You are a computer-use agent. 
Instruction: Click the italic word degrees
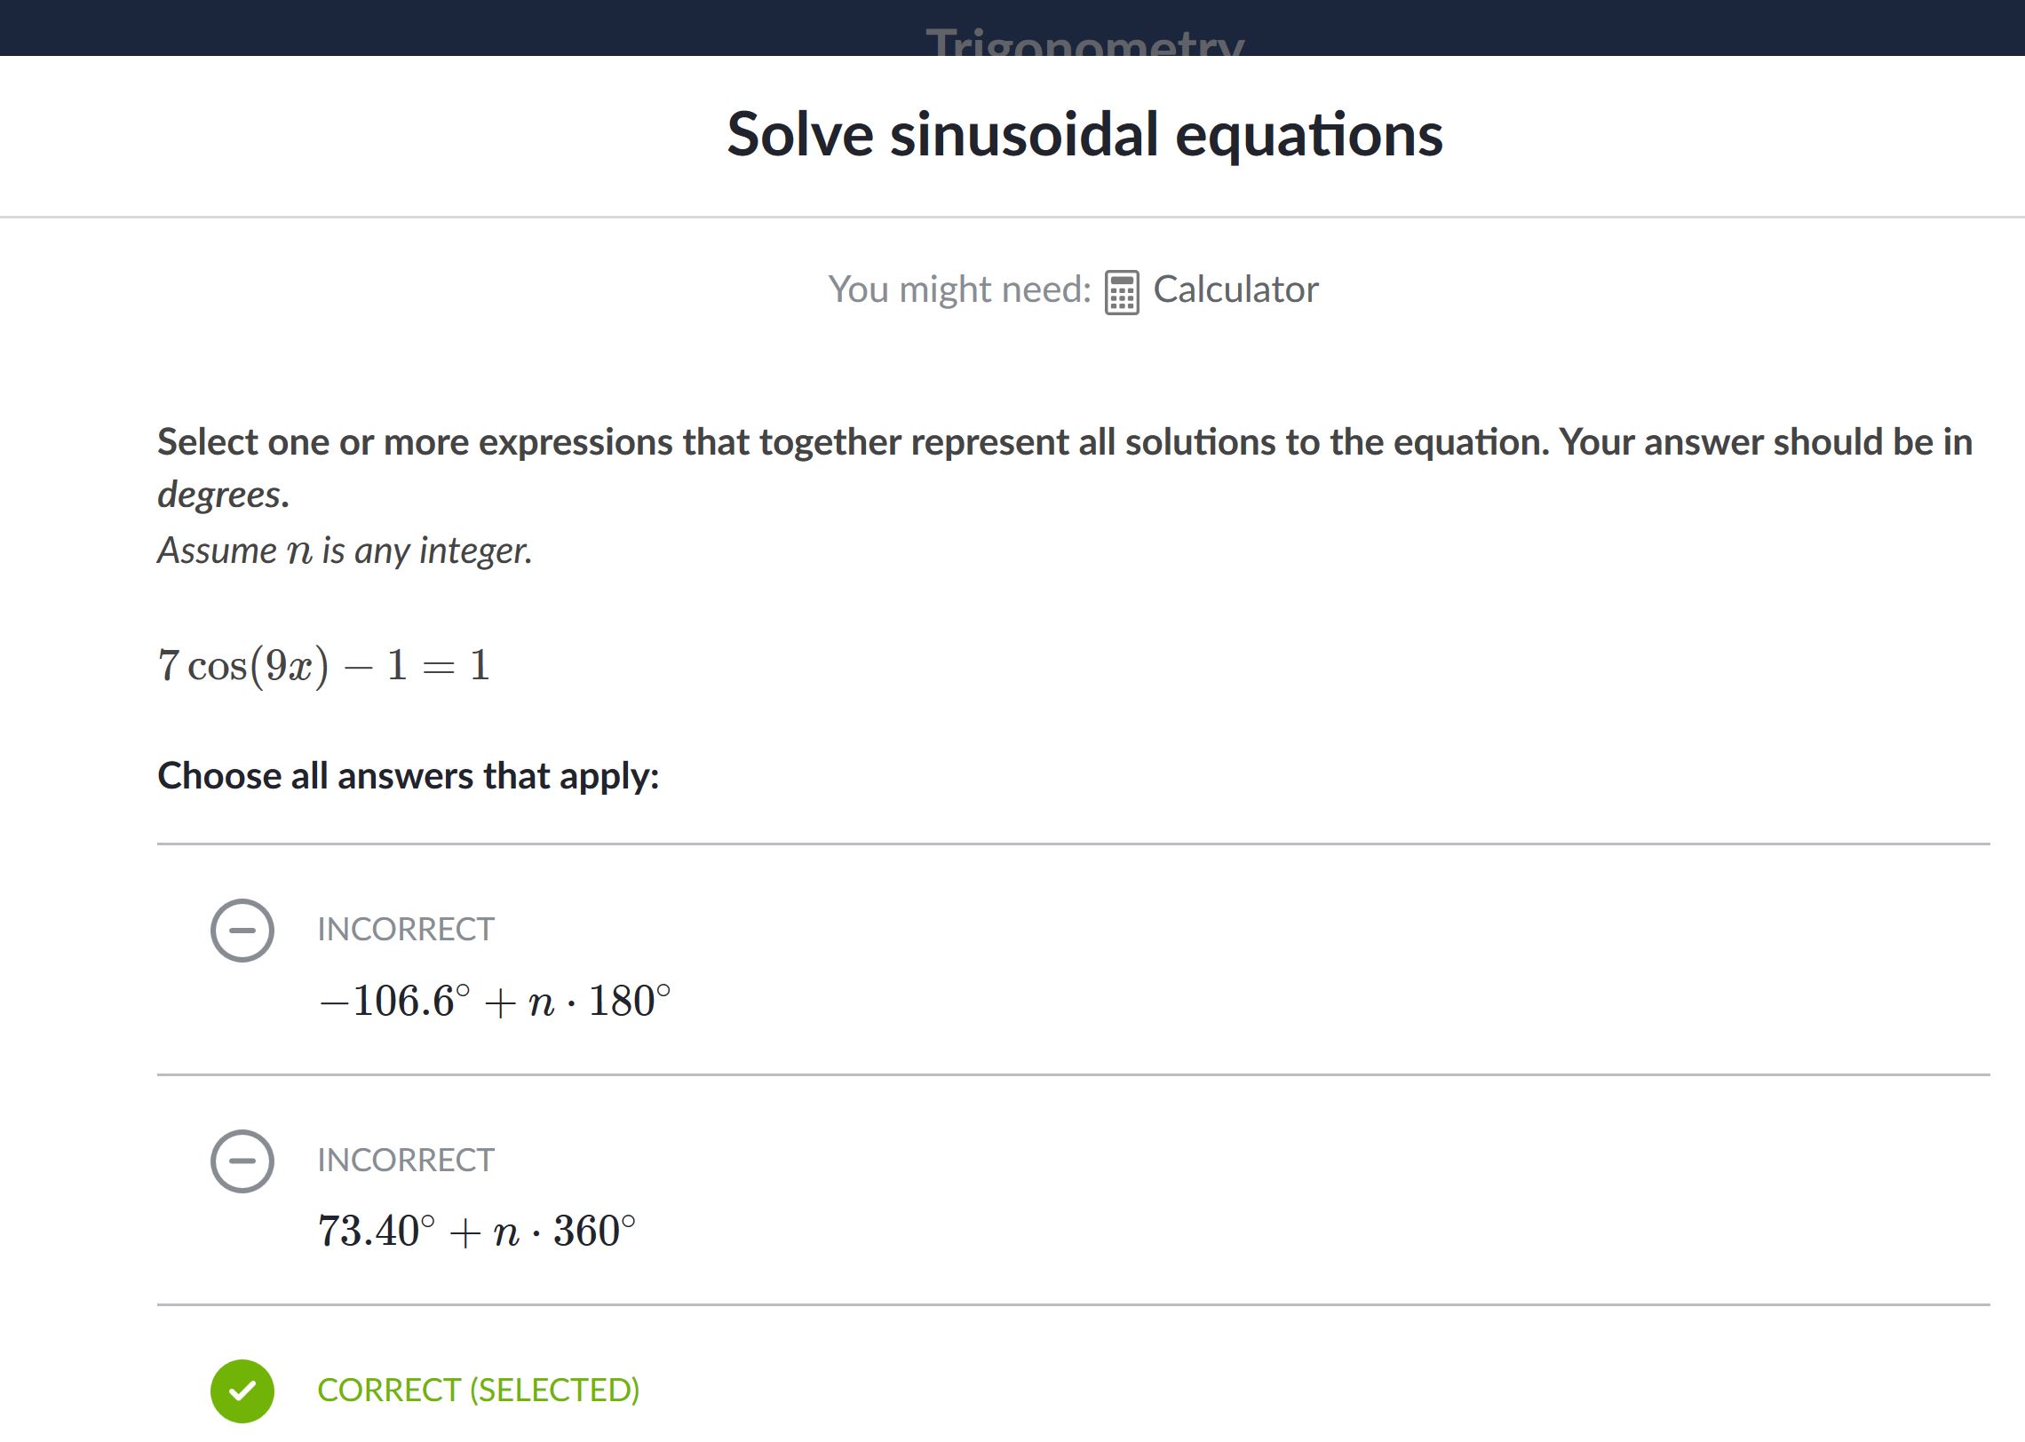point(223,495)
